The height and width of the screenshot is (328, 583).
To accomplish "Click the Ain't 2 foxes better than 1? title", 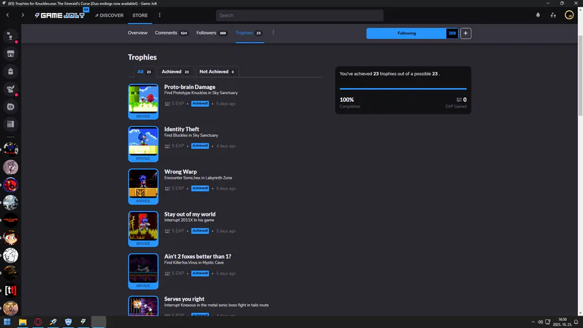I will click(198, 256).
